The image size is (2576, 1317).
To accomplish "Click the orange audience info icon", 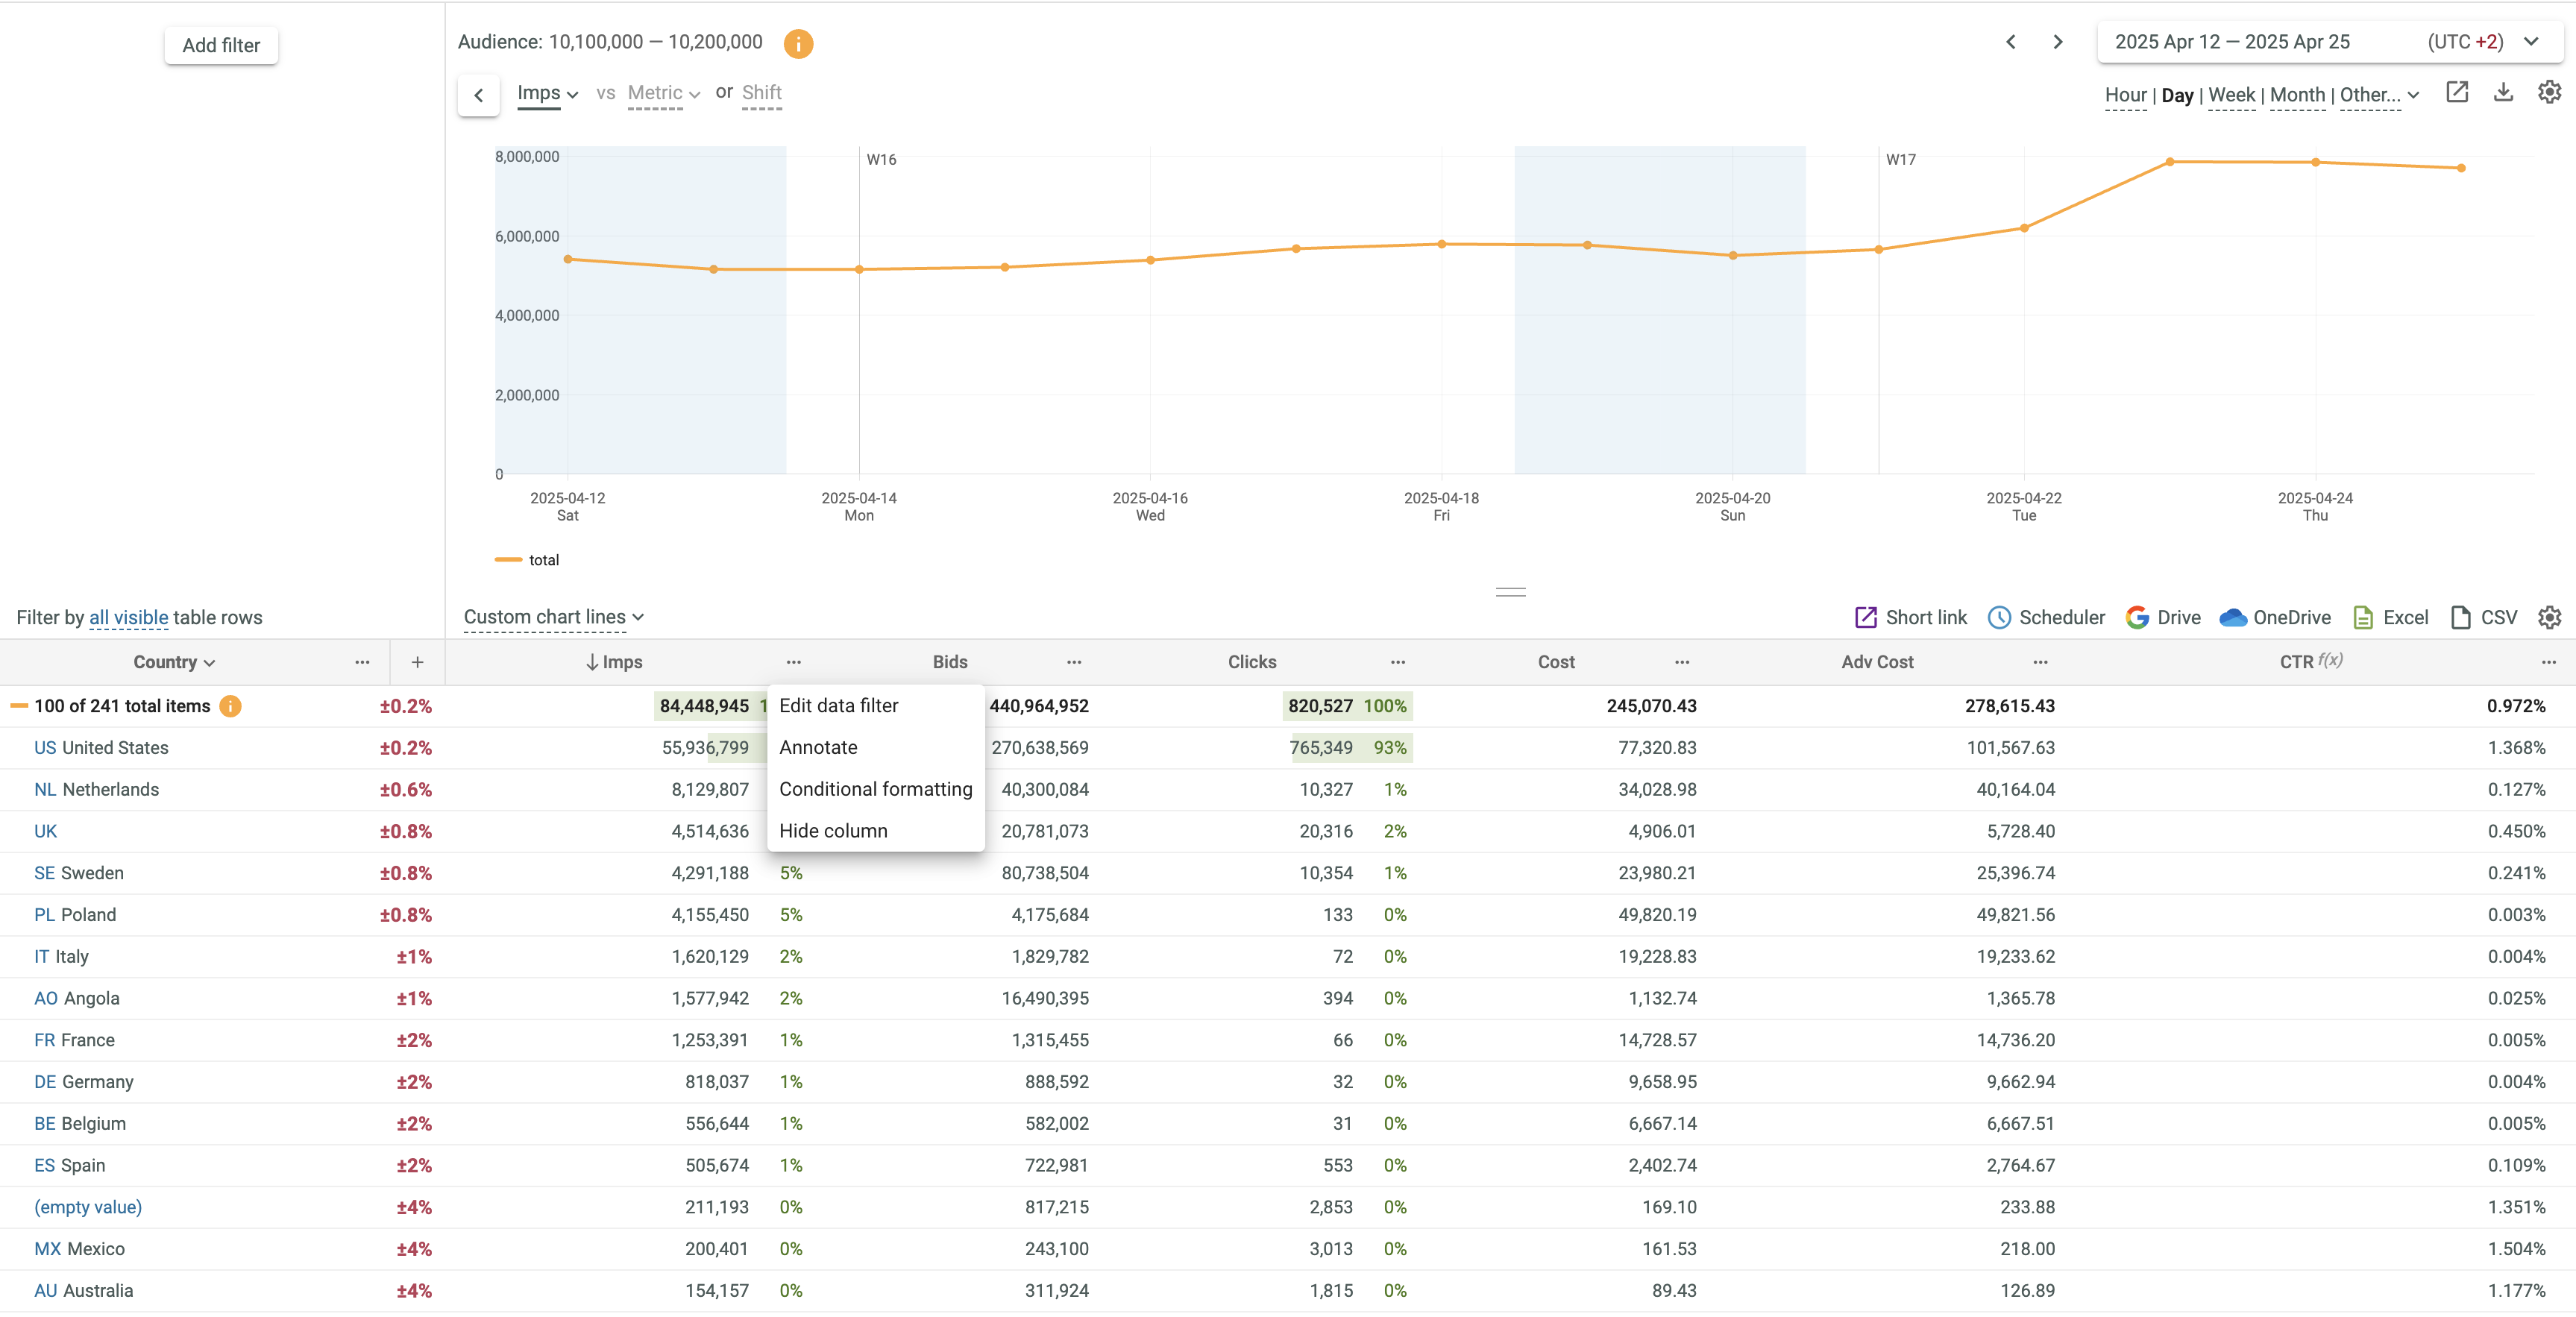I will coord(797,43).
